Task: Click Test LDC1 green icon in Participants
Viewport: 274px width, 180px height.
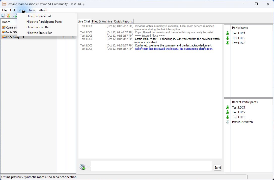Action: pos(228,33)
